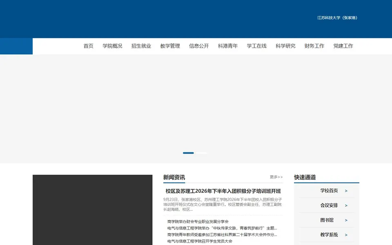The image size is (392, 245).
Task: Select the 教学管理 navigation item
Action: [170, 46]
